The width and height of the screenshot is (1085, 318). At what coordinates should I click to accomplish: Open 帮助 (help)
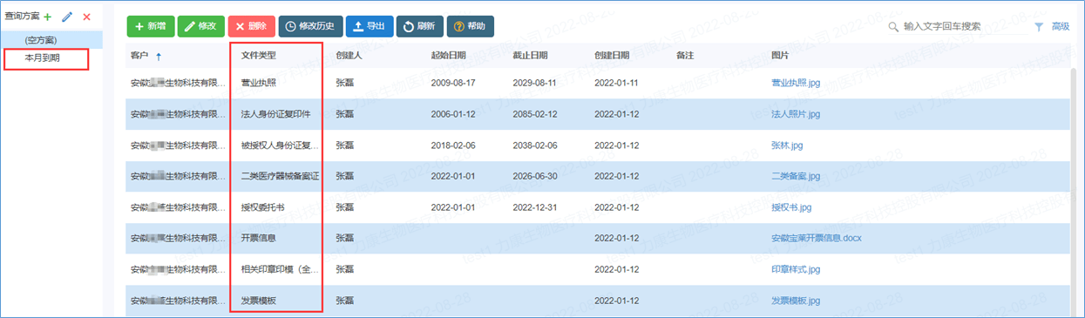point(471,26)
